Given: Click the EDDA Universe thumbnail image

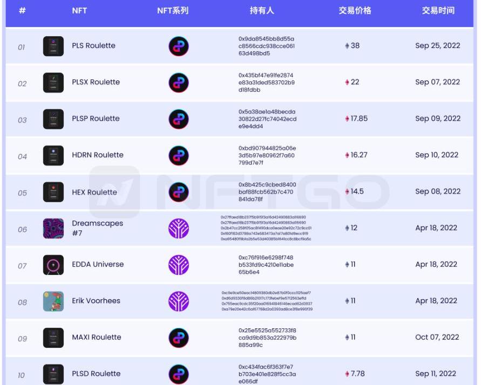Looking at the screenshot, I should pos(53,265).
